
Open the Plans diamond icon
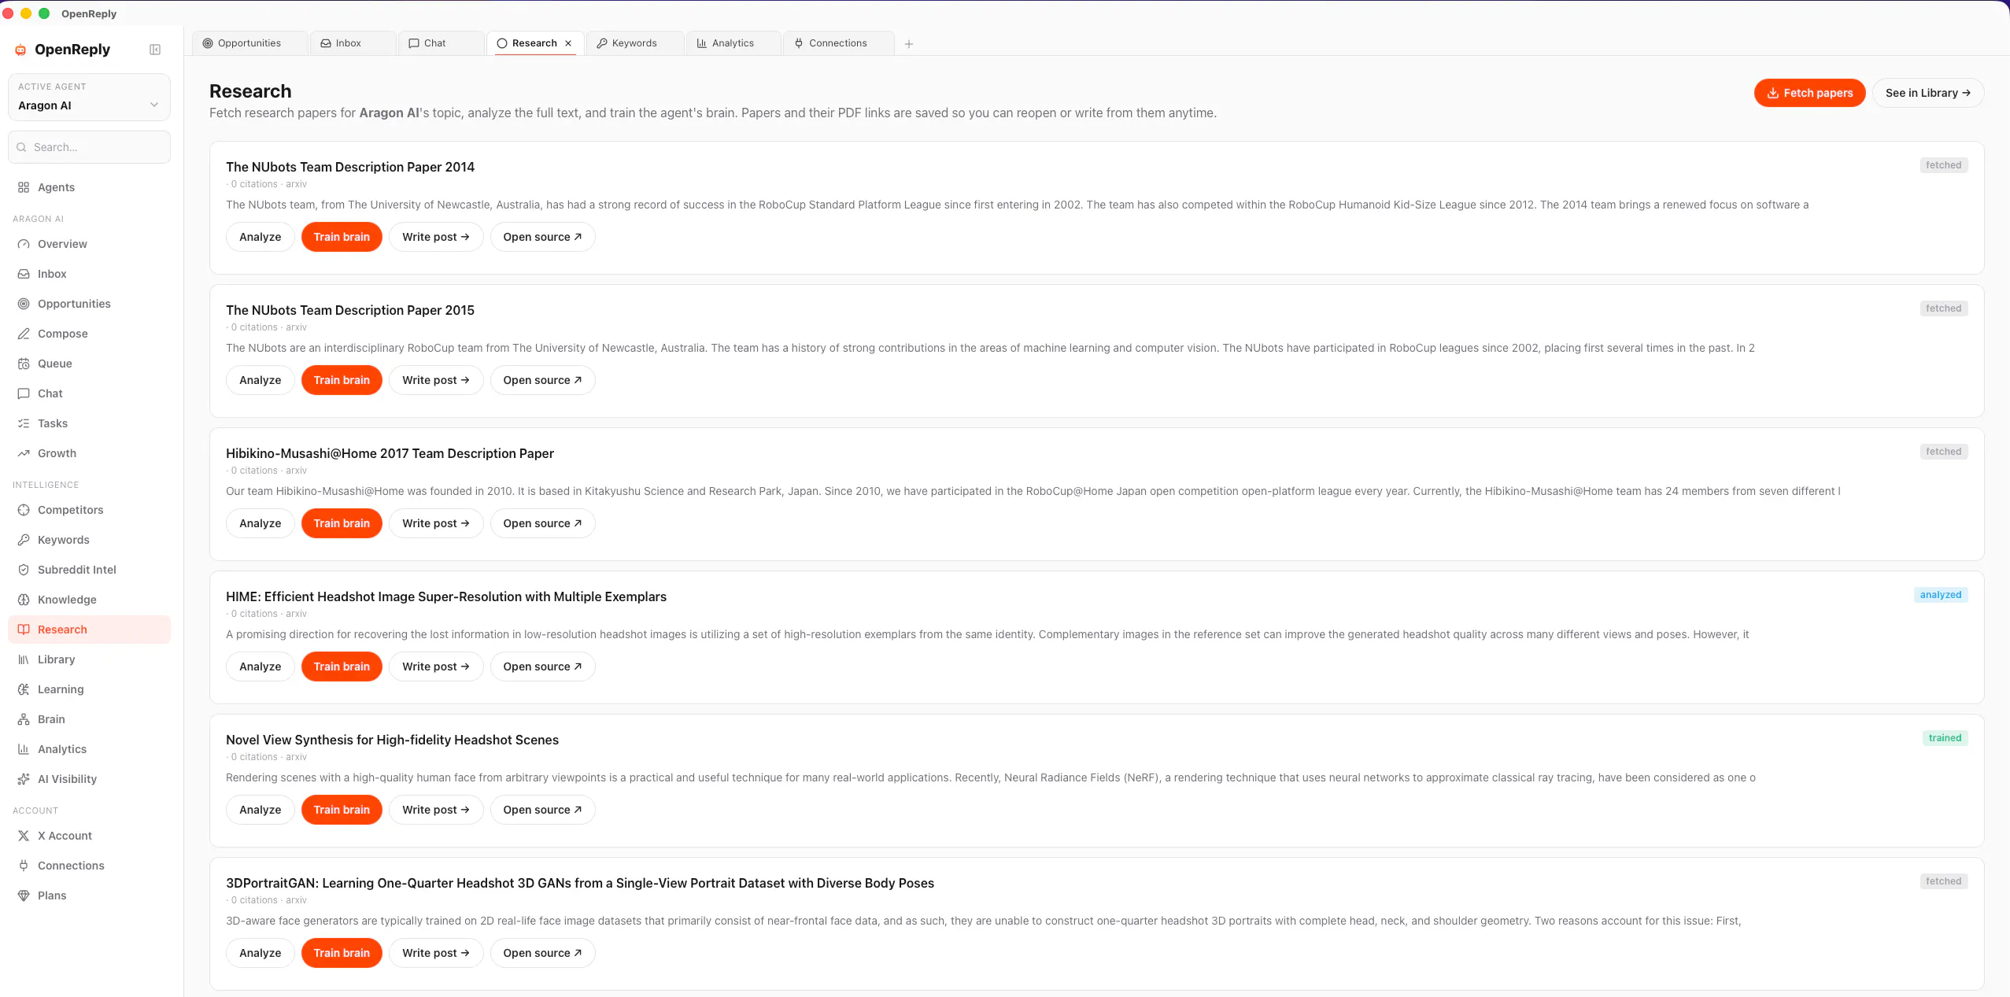tap(24, 895)
